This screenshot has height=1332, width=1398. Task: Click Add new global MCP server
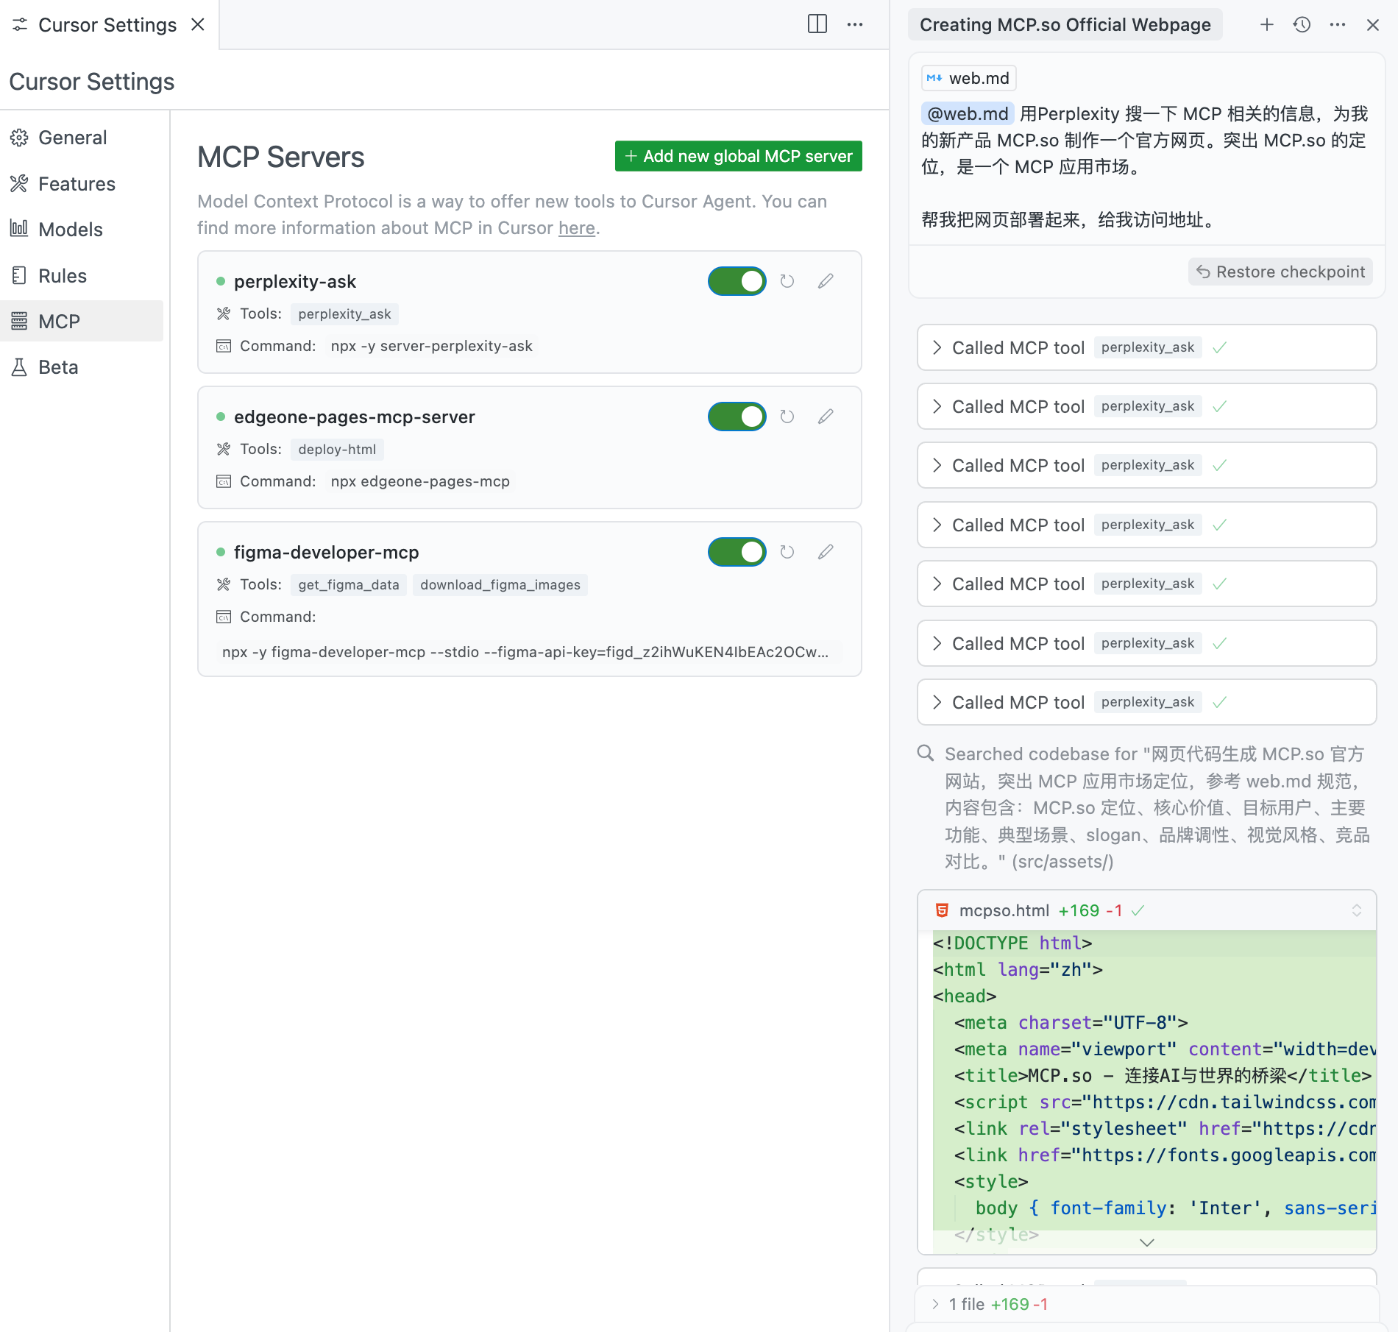738,156
